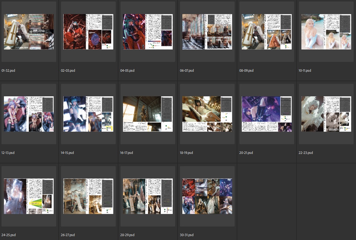Select the 01-32.psd thumbnail
The height and width of the screenshot is (240, 356).
(x=29, y=32)
